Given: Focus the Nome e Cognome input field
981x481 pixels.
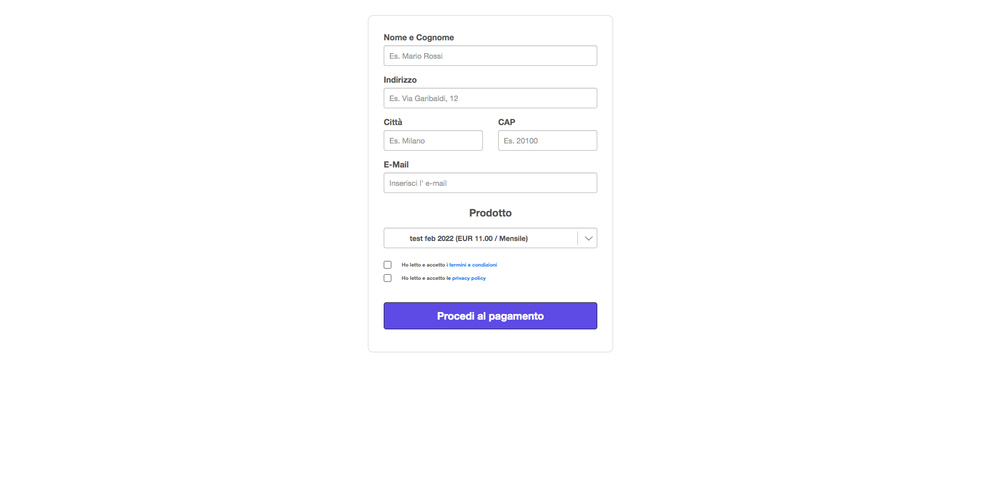Looking at the screenshot, I should click(x=490, y=56).
